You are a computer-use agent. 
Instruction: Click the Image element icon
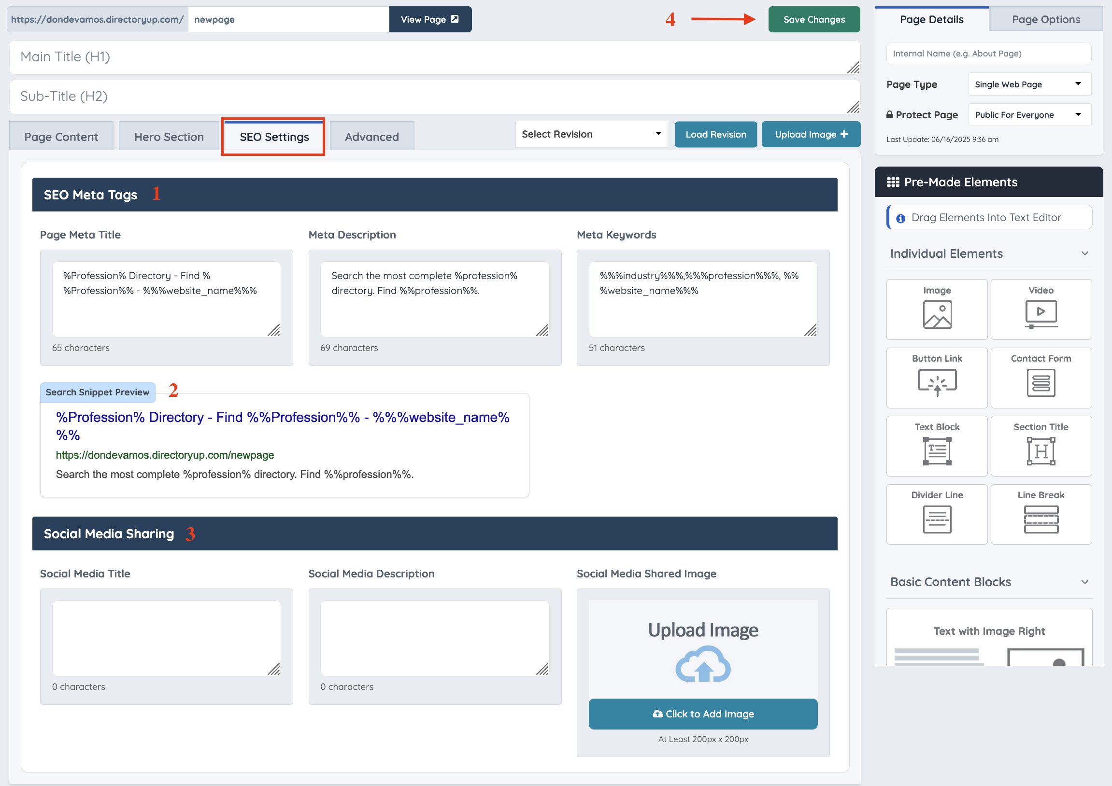click(x=937, y=315)
